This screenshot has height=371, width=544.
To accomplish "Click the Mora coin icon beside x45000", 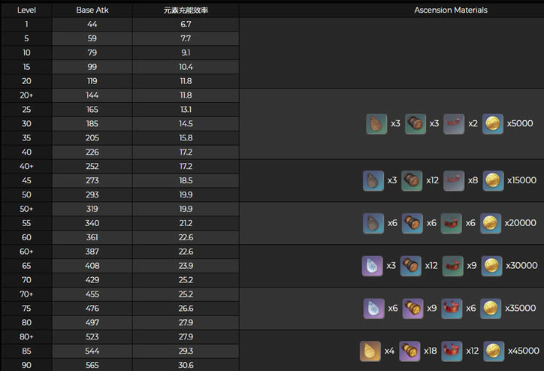I will (x=492, y=351).
